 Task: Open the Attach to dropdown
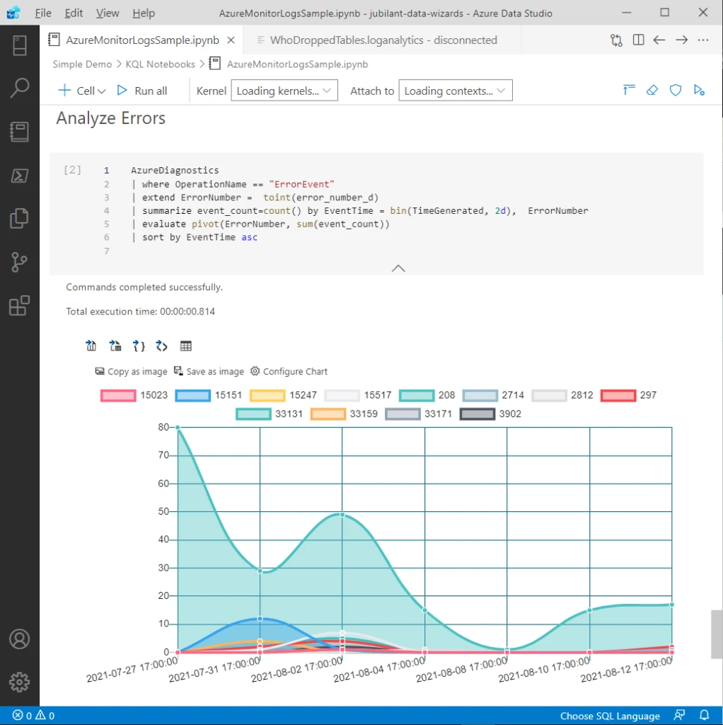click(x=455, y=91)
